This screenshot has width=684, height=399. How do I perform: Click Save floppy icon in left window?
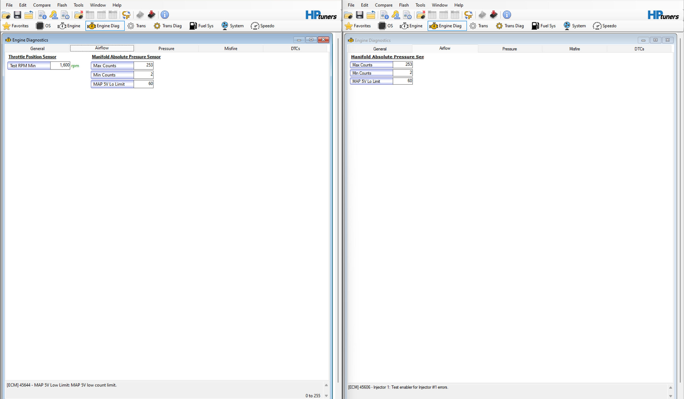pyautogui.click(x=17, y=15)
